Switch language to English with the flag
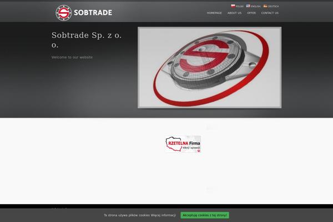Image resolution: width=333 pixels, height=222 pixels. tap(254, 6)
